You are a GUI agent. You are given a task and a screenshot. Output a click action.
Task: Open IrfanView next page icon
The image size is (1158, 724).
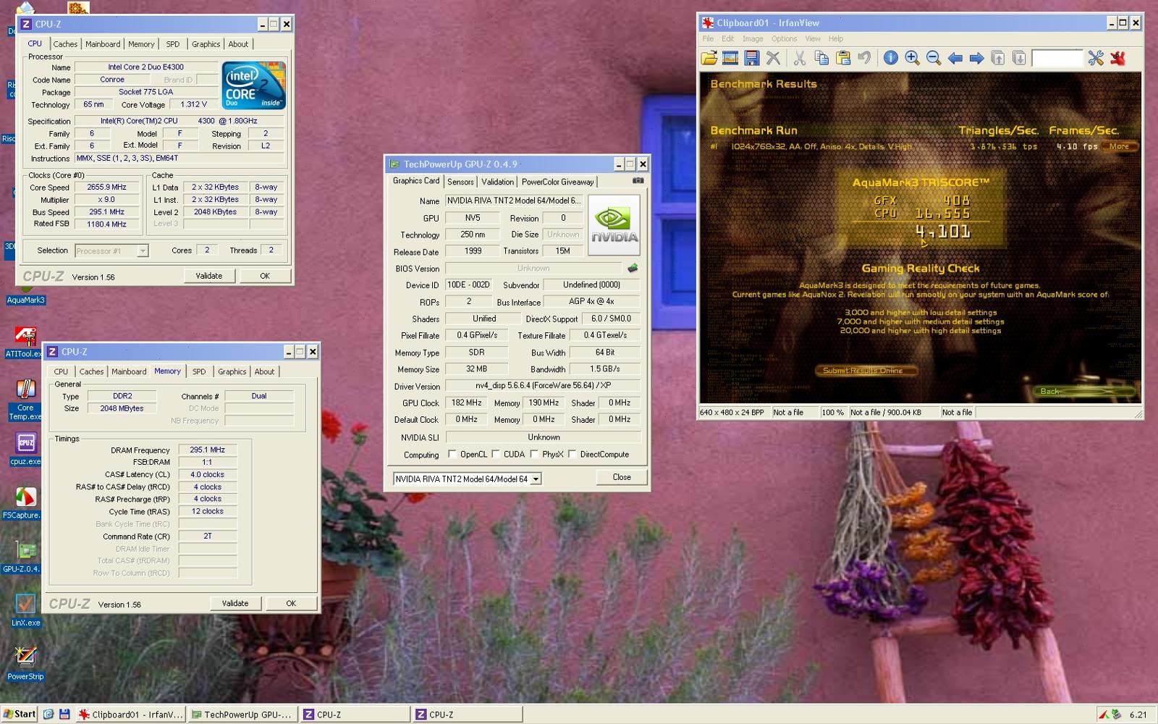(x=1019, y=58)
